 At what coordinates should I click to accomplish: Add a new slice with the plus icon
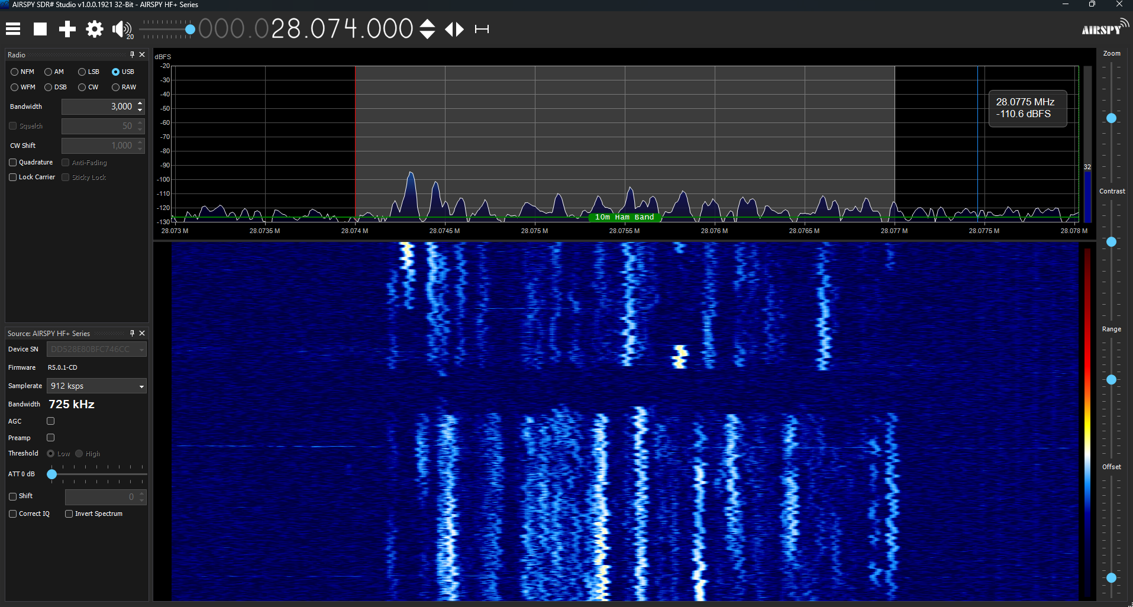point(67,28)
